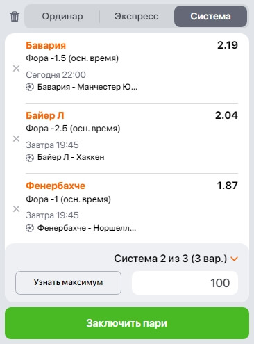Image resolution: width=254 pixels, height=344 pixels.
Task: Open the Бавария - Манчестер Ю match link
Action: coord(87,87)
